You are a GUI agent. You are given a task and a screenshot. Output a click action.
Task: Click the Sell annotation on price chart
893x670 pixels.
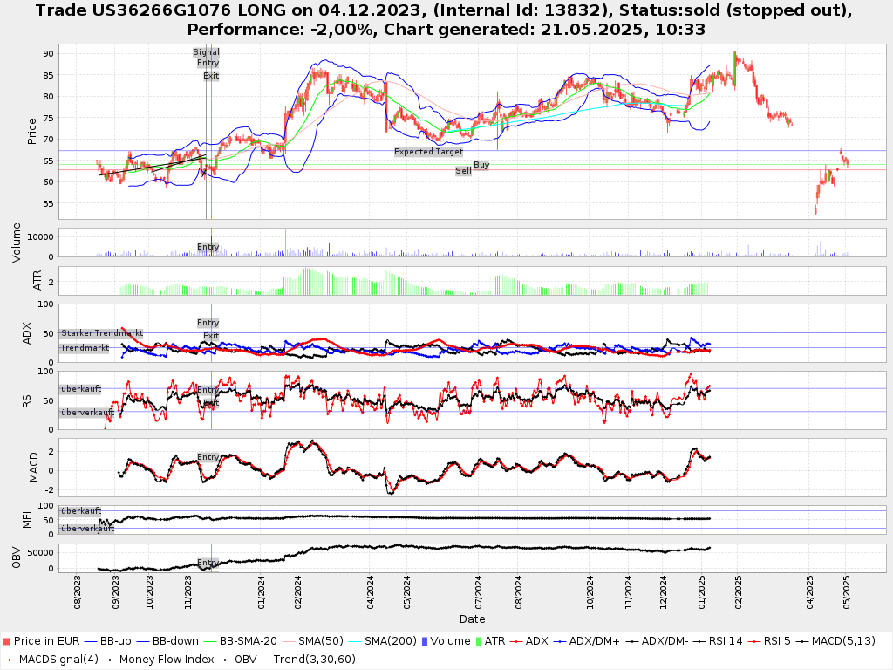463,171
